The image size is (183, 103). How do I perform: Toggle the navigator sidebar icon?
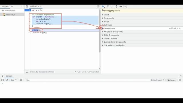click(27, 6)
